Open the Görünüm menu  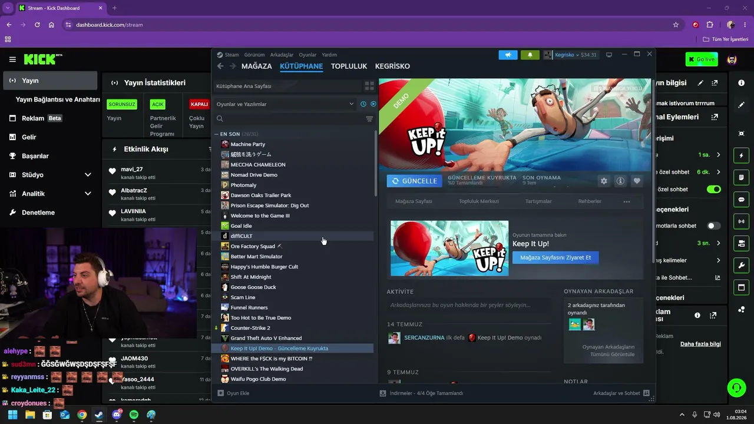coord(254,55)
